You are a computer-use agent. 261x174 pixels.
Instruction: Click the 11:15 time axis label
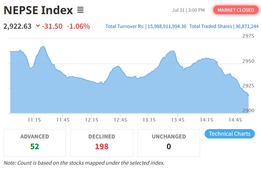pos(34,120)
